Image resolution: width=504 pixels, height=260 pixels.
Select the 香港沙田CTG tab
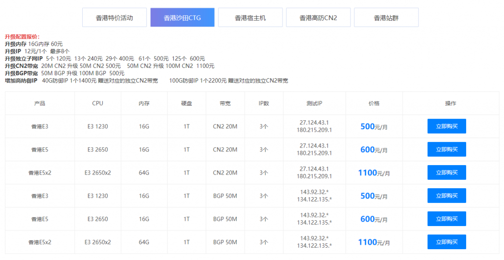(x=182, y=17)
